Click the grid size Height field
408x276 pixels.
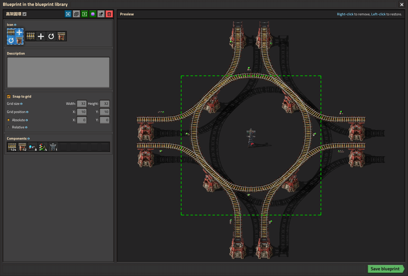point(105,104)
